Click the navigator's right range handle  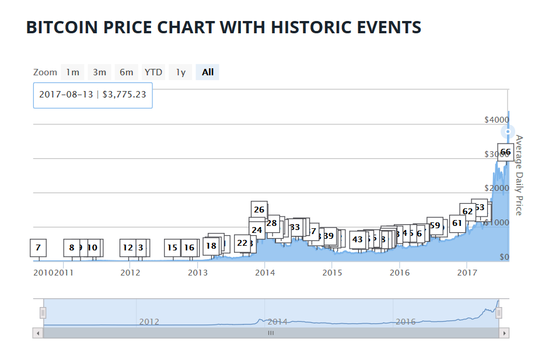coord(498,313)
